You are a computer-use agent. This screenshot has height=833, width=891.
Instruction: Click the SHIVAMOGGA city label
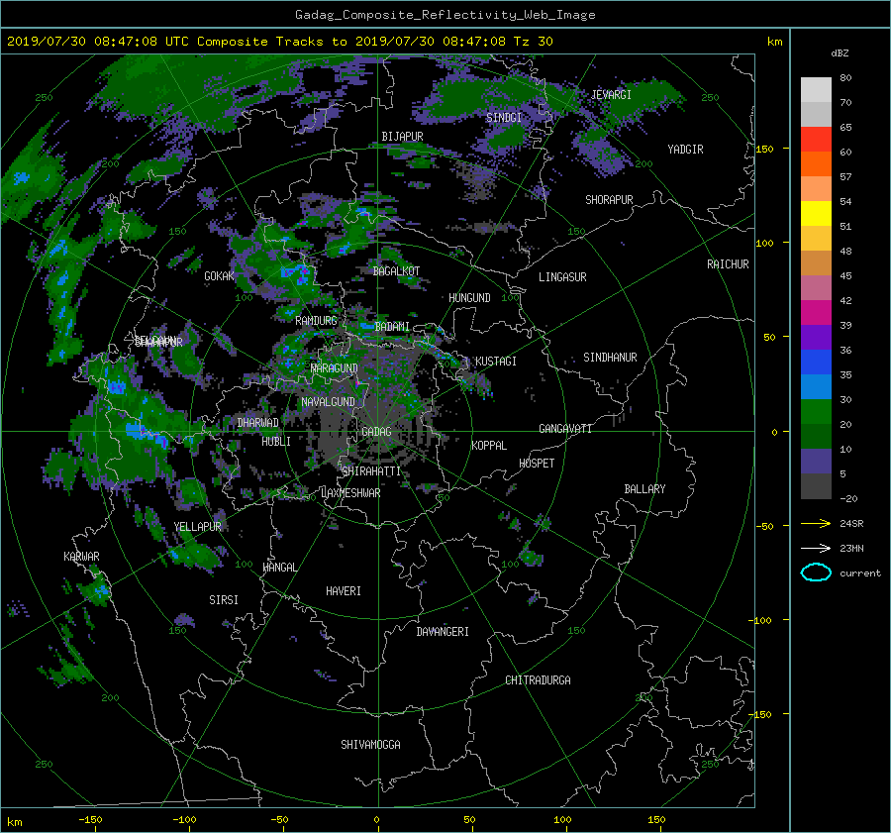(370, 745)
